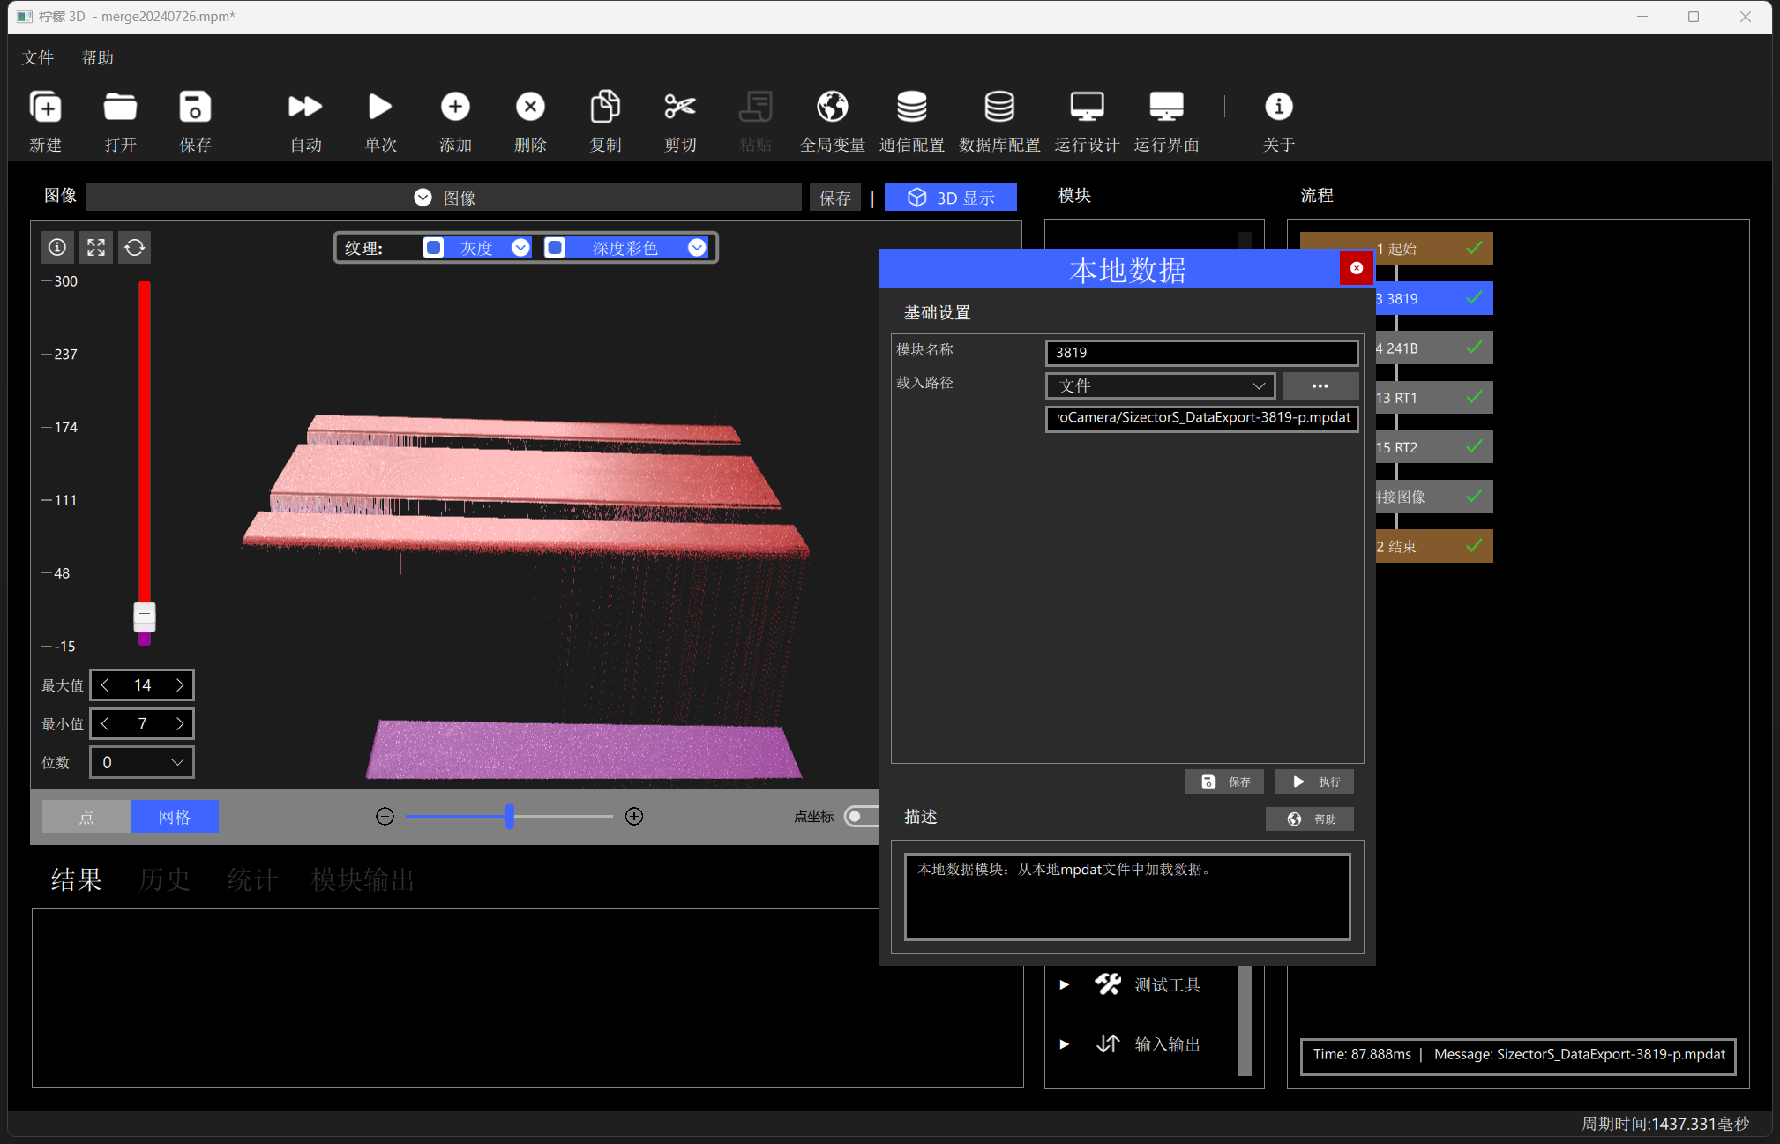Screen dimensions: 1780x1144
Task: Open the 文件 menu
Action: coord(38,57)
